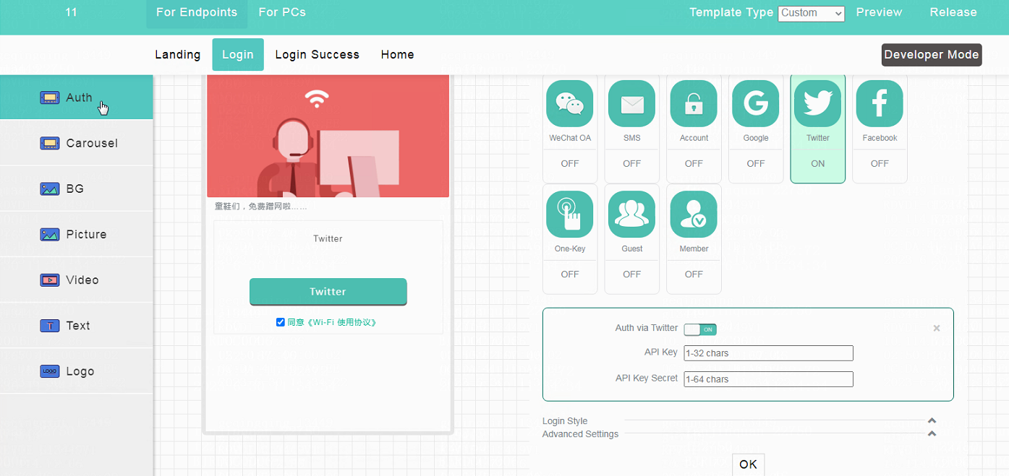
Task: Open the Login page tab
Action: pyautogui.click(x=238, y=54)
